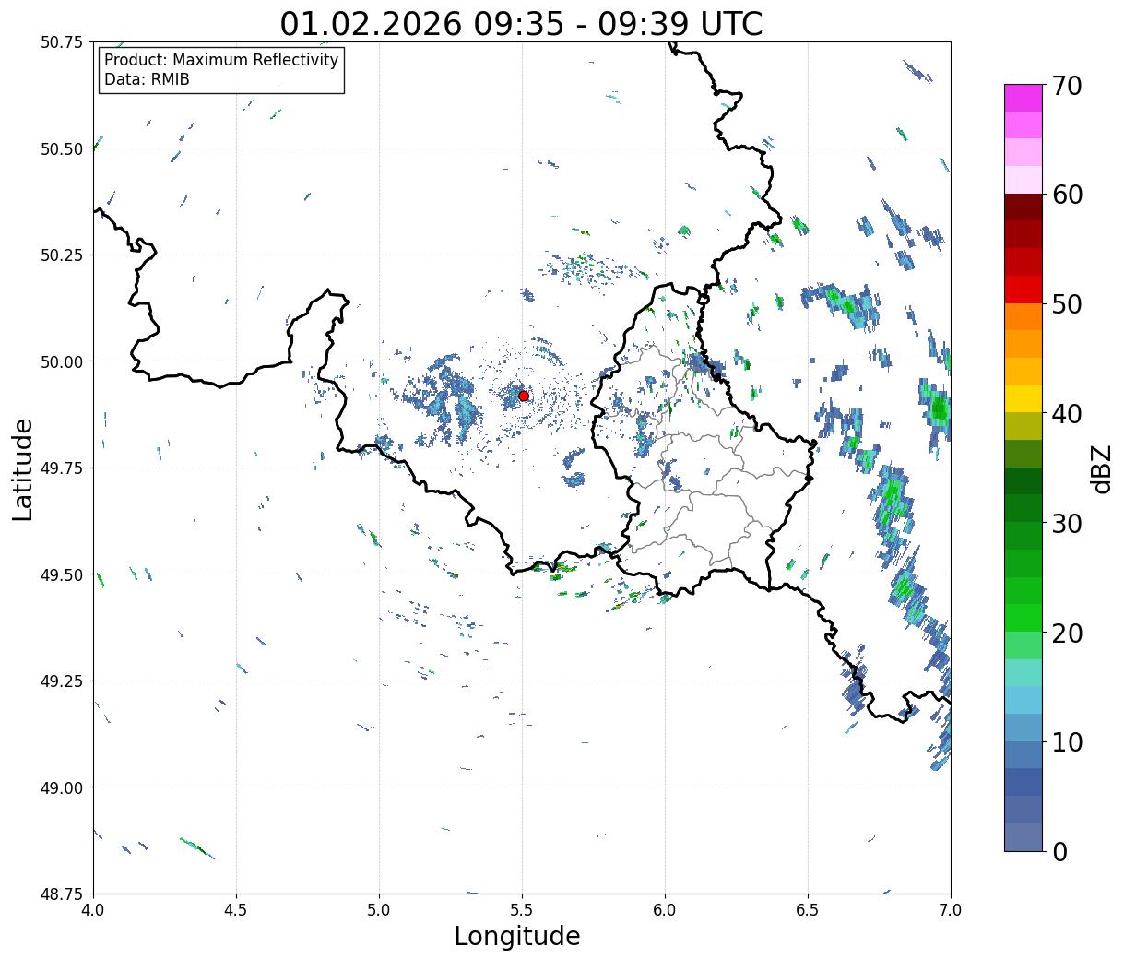
Task: Click the magenta swatch at colorbar top
Action: pos(1023,98)
